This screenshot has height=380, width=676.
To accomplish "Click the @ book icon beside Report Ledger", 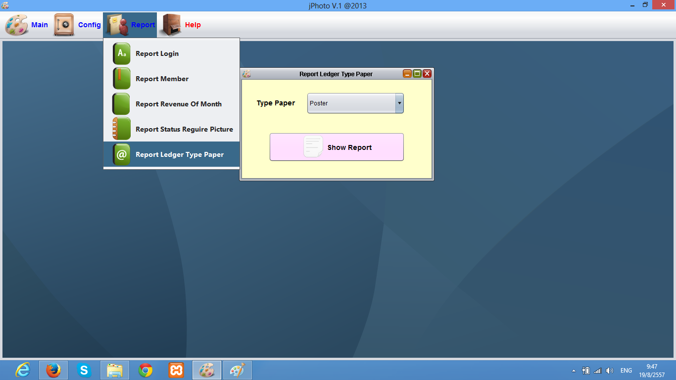I will pyautogui.click(x=121, y=154).
